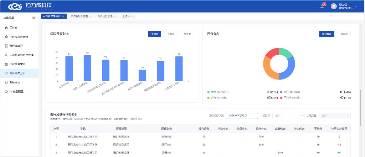Click the checklist icon beside 评价任务管理
The image size is (365, 157).
tap(6, 64)
